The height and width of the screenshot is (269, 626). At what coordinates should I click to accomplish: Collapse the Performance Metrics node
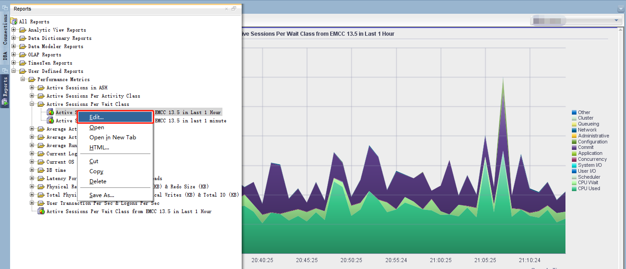point(23,79)
